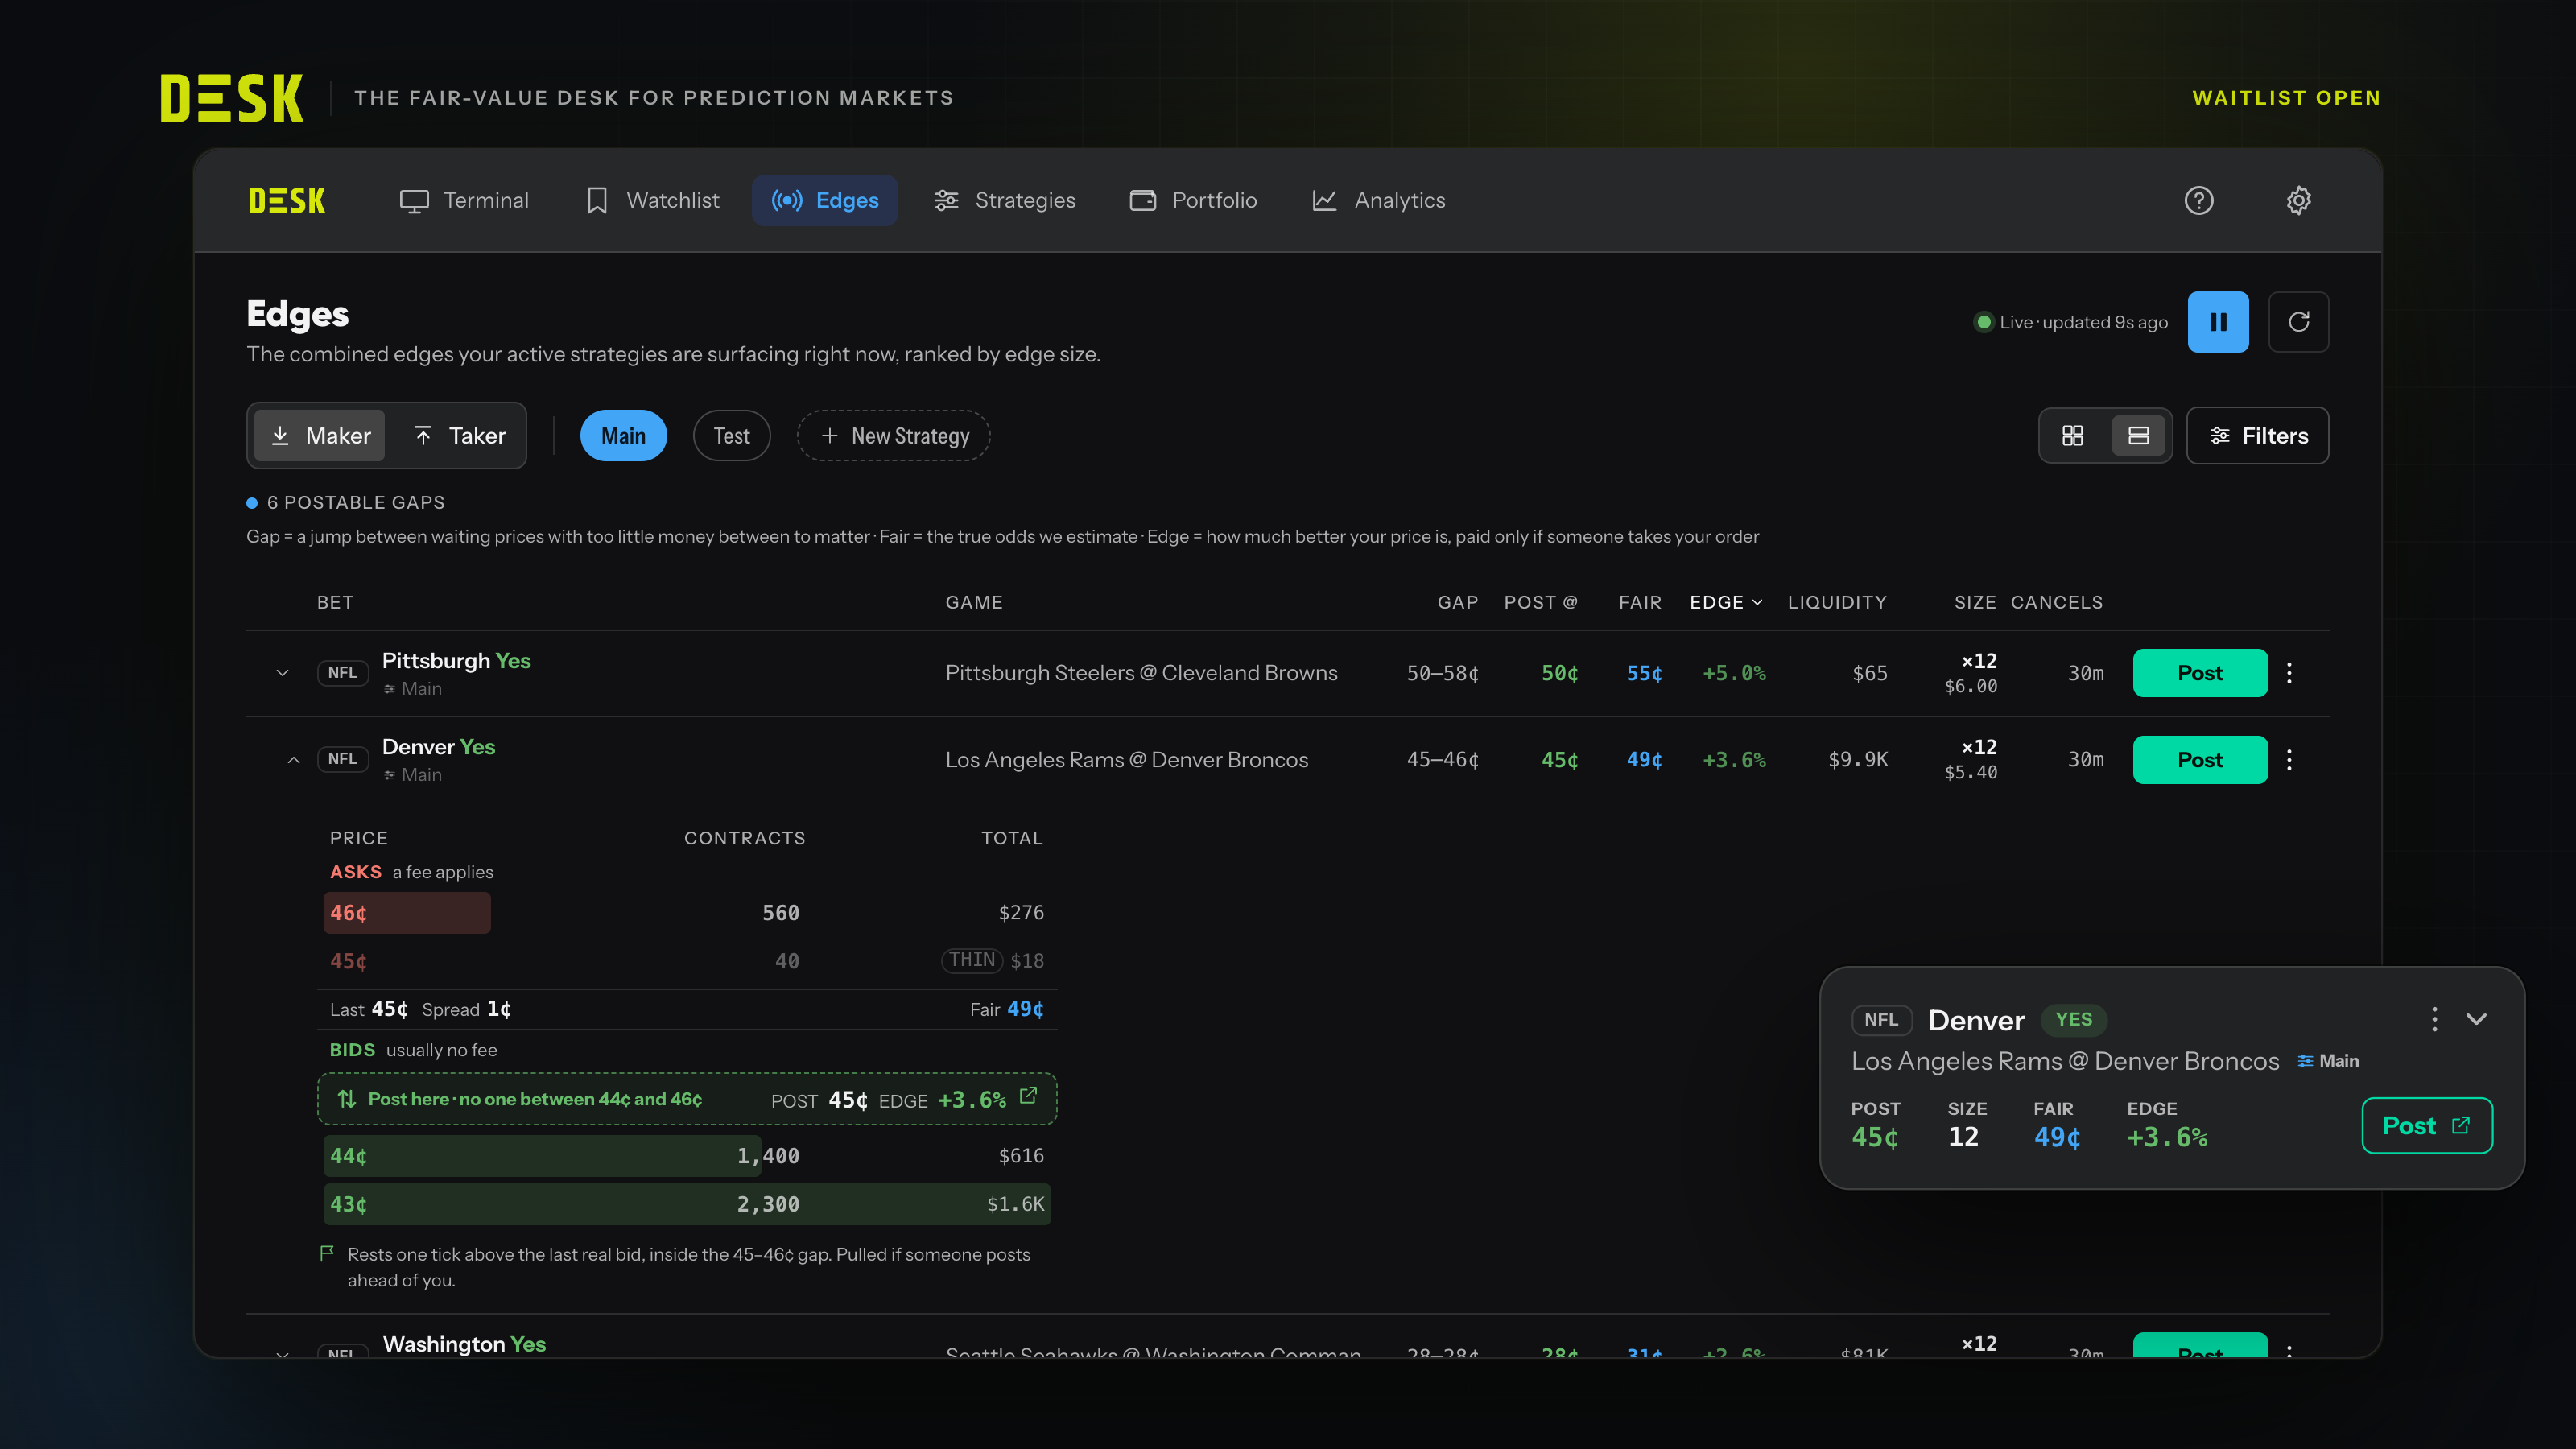This screenshot has height=1449, width=2576.
Task: Expand the Pittsburgh Yes row
Action: pyautogui.click(x=282, y=673)
